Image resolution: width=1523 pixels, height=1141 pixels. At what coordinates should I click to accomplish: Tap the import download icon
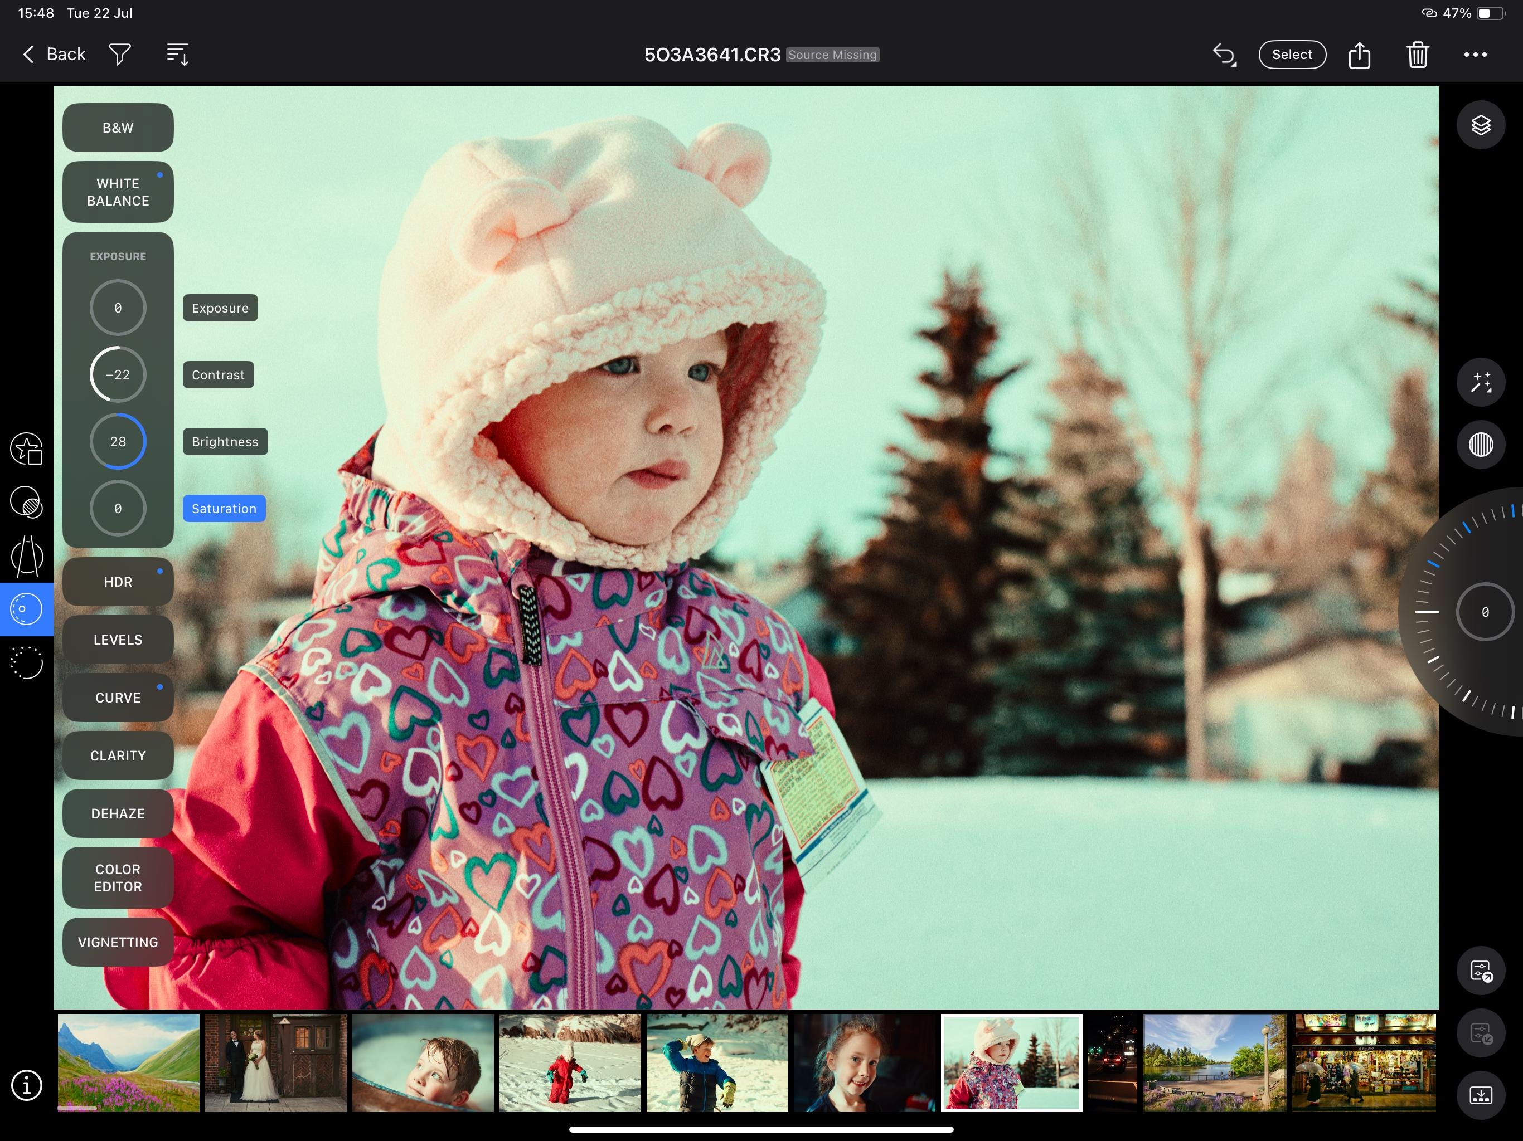[x=1481, y=1095]
